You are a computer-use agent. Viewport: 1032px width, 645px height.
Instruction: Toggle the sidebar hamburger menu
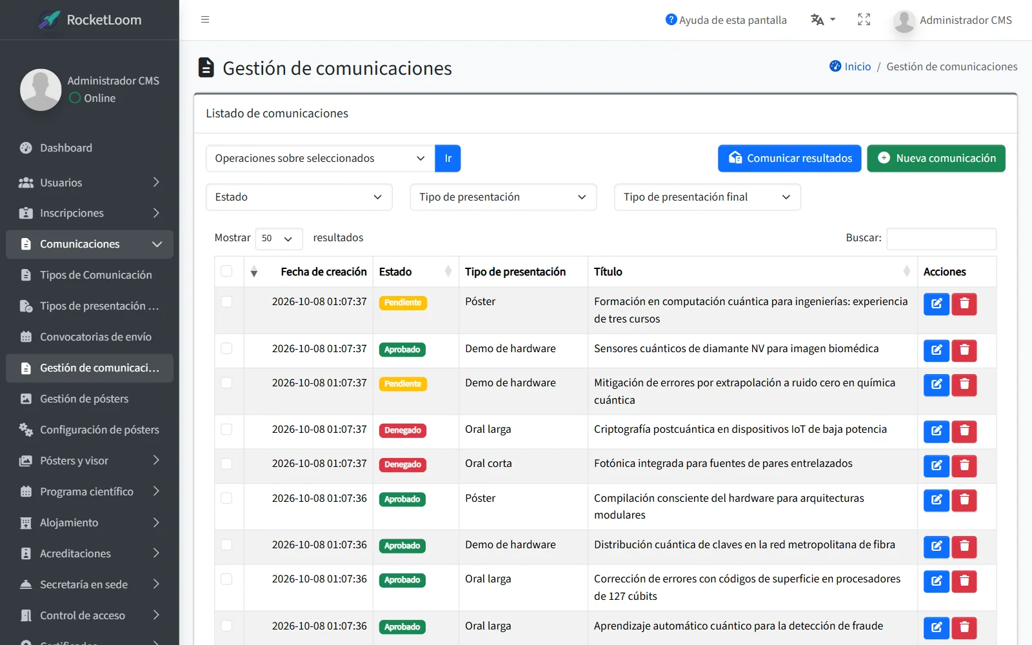pyautogui.click(x=205, y=19)
